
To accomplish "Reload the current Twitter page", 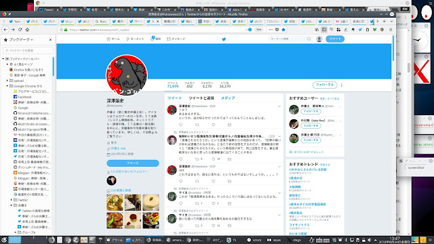I will (x=20, y=30).
